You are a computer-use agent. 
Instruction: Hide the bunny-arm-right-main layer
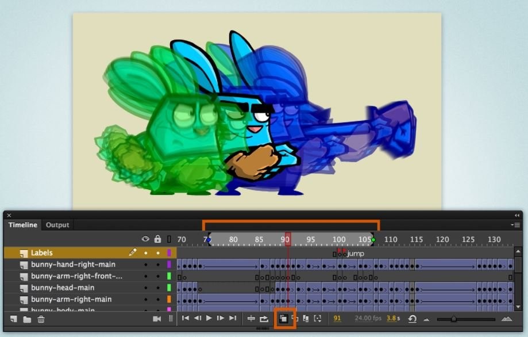point(146,300)
